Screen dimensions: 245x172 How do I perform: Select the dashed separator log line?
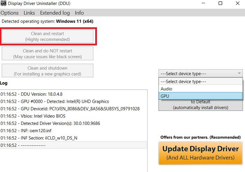[73, 145]
